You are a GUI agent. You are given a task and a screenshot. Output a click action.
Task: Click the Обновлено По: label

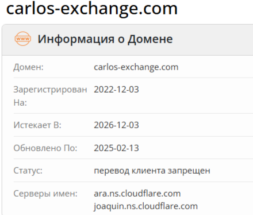[45, 148]
